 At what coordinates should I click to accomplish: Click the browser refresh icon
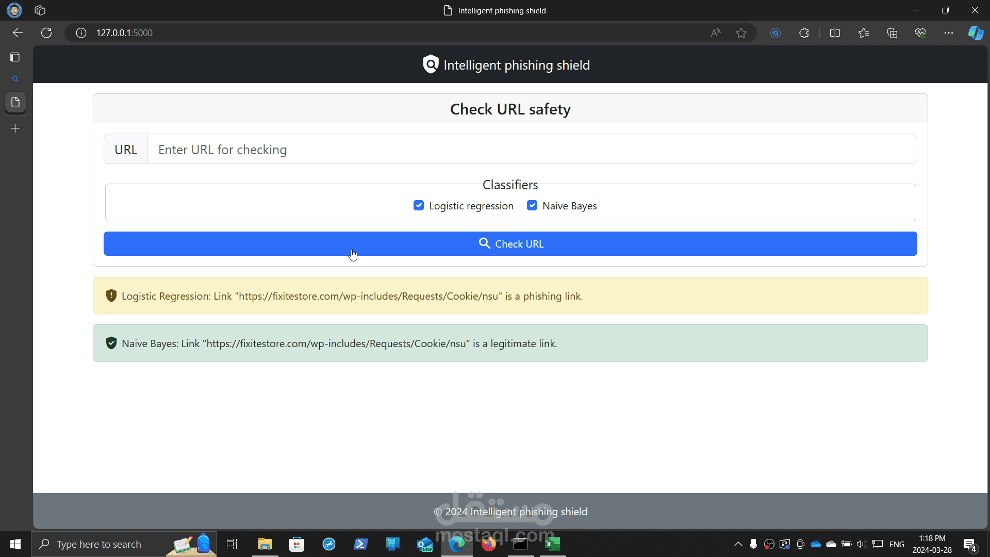tap(46, 33)
